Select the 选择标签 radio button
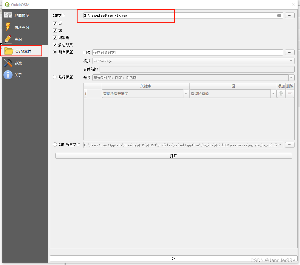Screen dimensions: 300x265 coord(55,77)
